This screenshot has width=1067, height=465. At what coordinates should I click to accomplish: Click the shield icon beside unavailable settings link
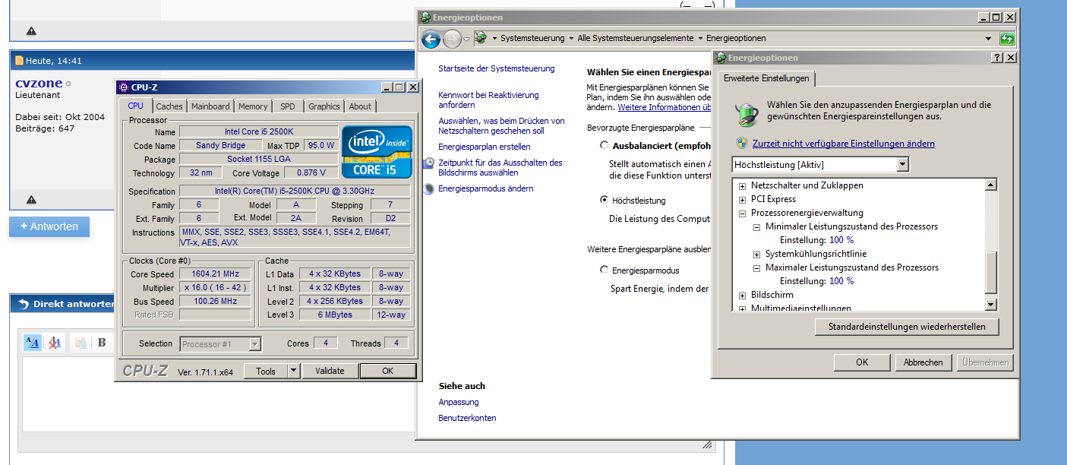(742, 143)
